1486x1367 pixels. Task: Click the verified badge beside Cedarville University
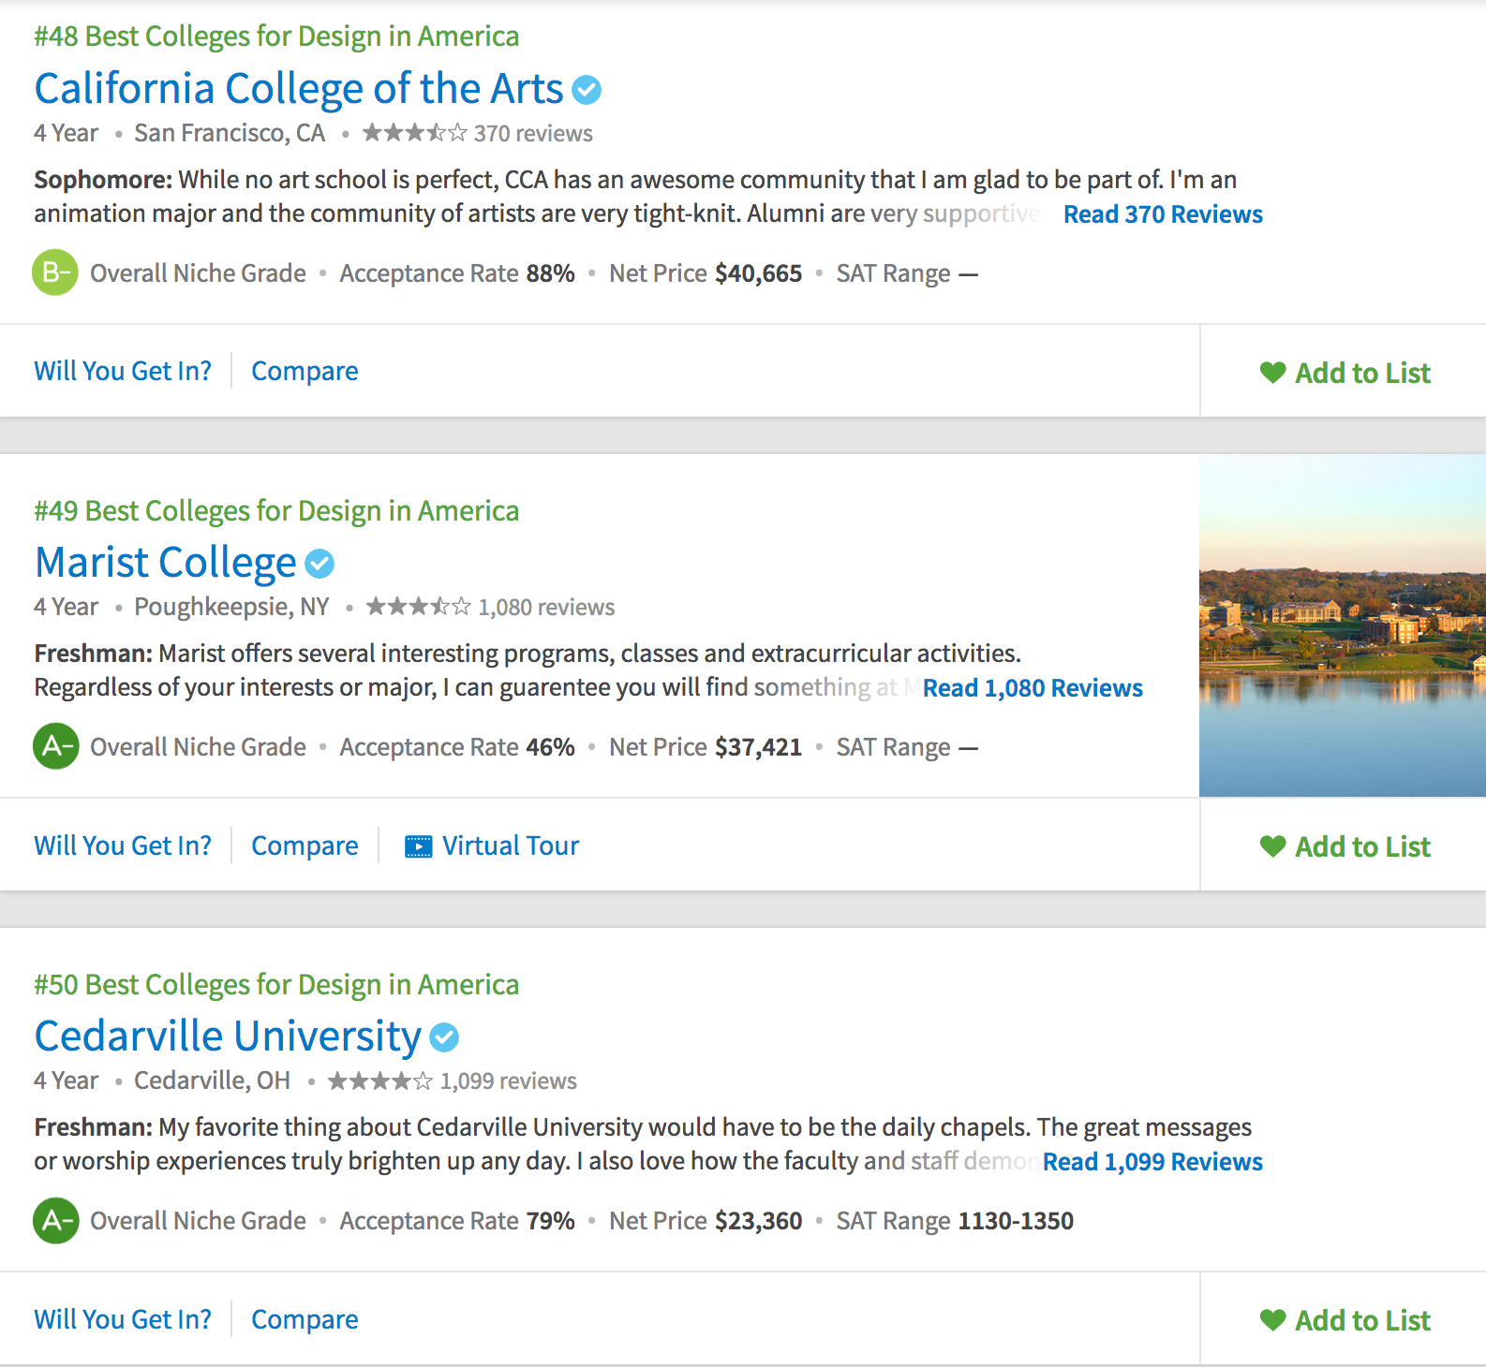444,1037
